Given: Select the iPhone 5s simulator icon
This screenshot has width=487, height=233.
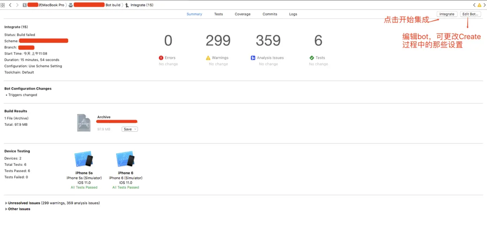Looking at the screenshot, I should pos(84,159).
